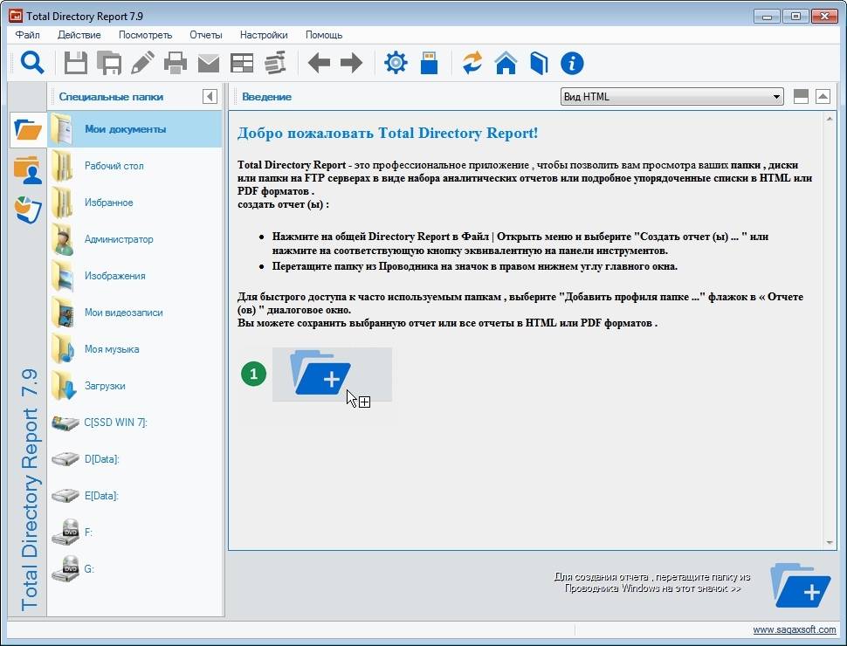Select Администратор folder

(x=135, y=239)
